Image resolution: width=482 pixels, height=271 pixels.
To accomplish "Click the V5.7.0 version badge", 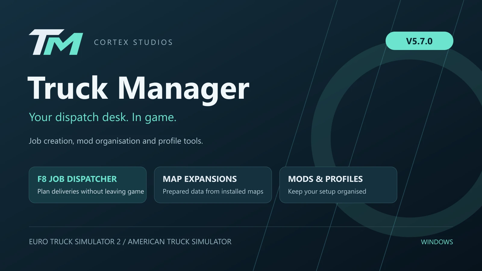I will coord(419,41).
